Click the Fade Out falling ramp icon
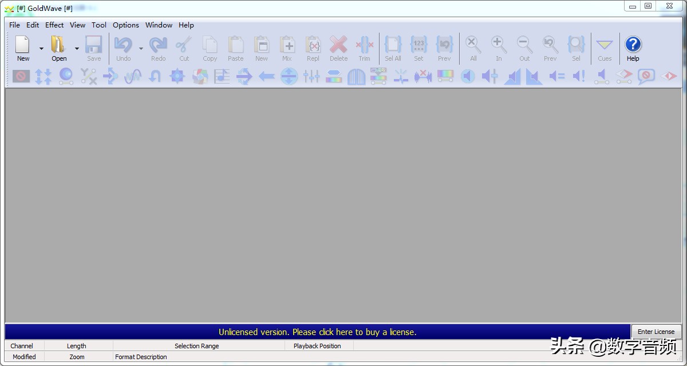Viewport: 687px width, 366px height. pyautogui.click(x=535, y=76)
